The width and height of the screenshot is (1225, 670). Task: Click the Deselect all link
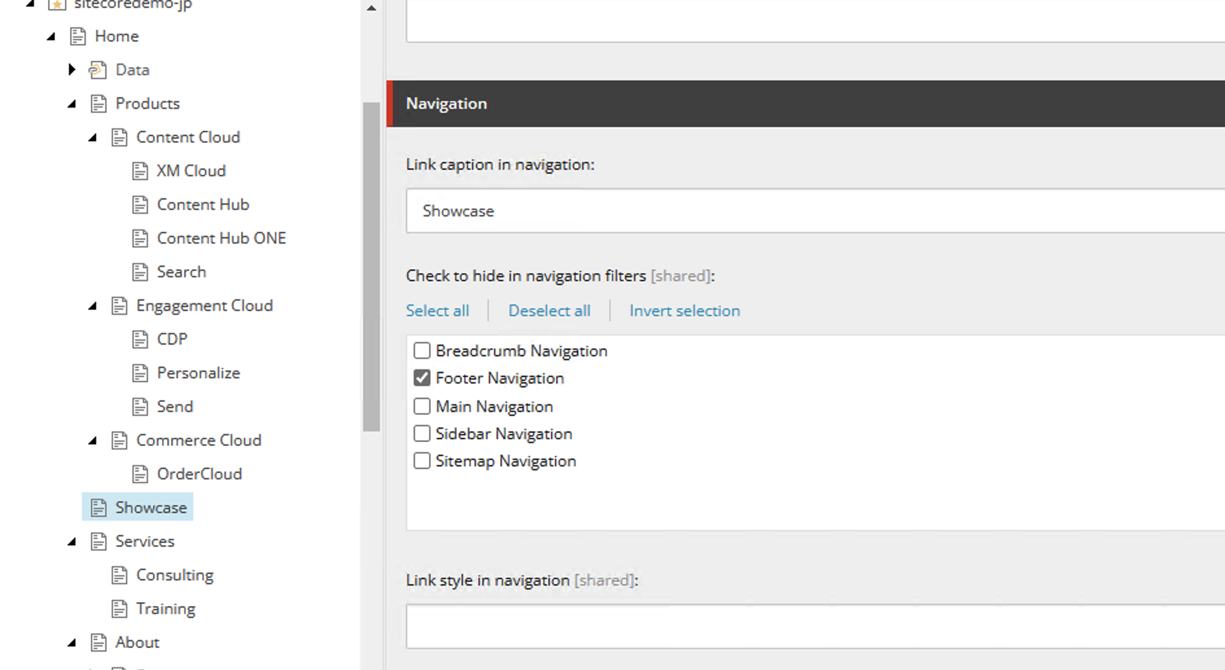click(x=549, y=311)
